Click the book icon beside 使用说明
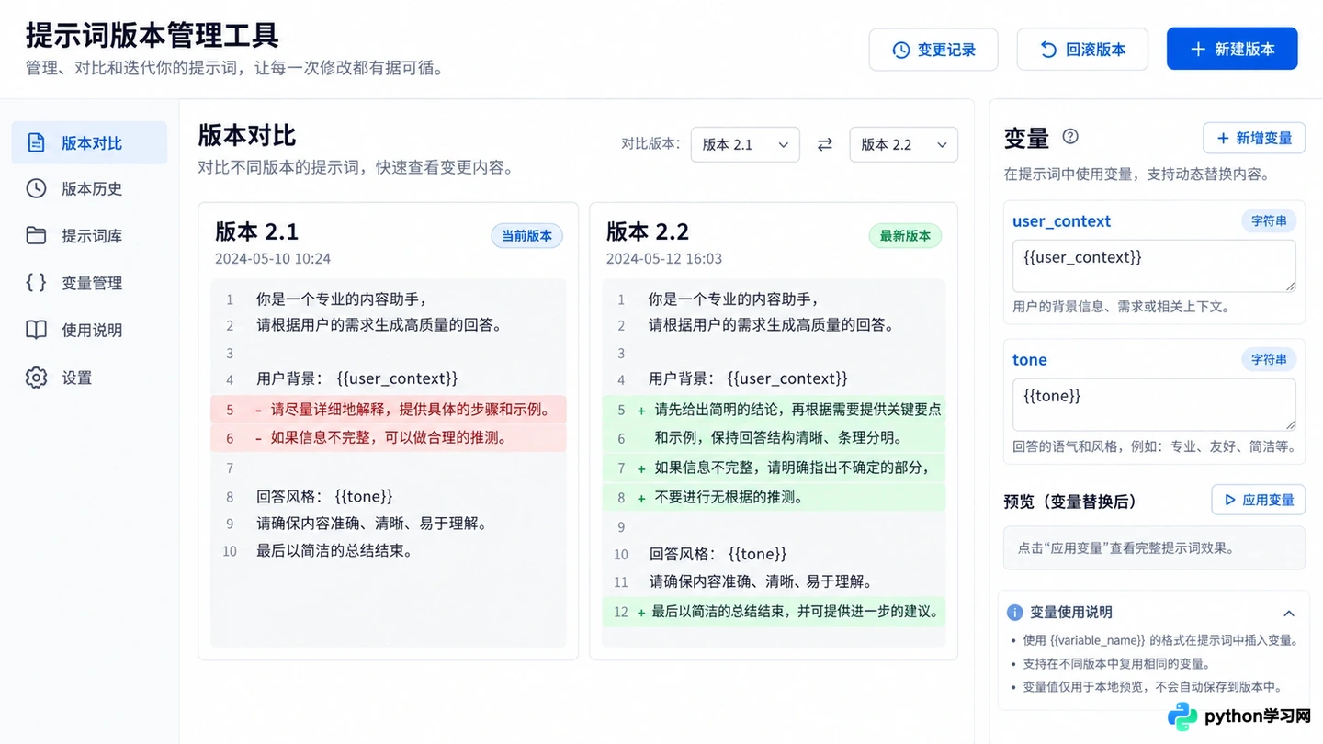Screen dimensions: 1323x744 (x=36, y=330)
